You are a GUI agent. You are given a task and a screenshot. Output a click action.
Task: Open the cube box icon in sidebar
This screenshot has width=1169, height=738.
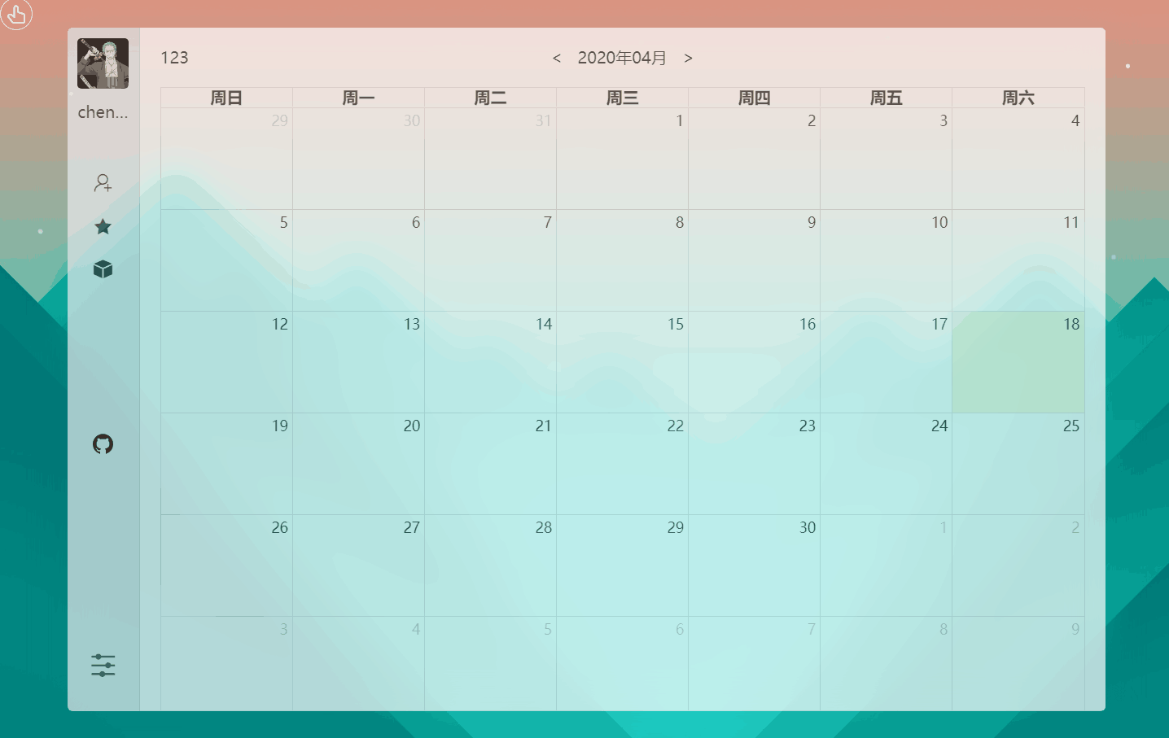point(103,269)
